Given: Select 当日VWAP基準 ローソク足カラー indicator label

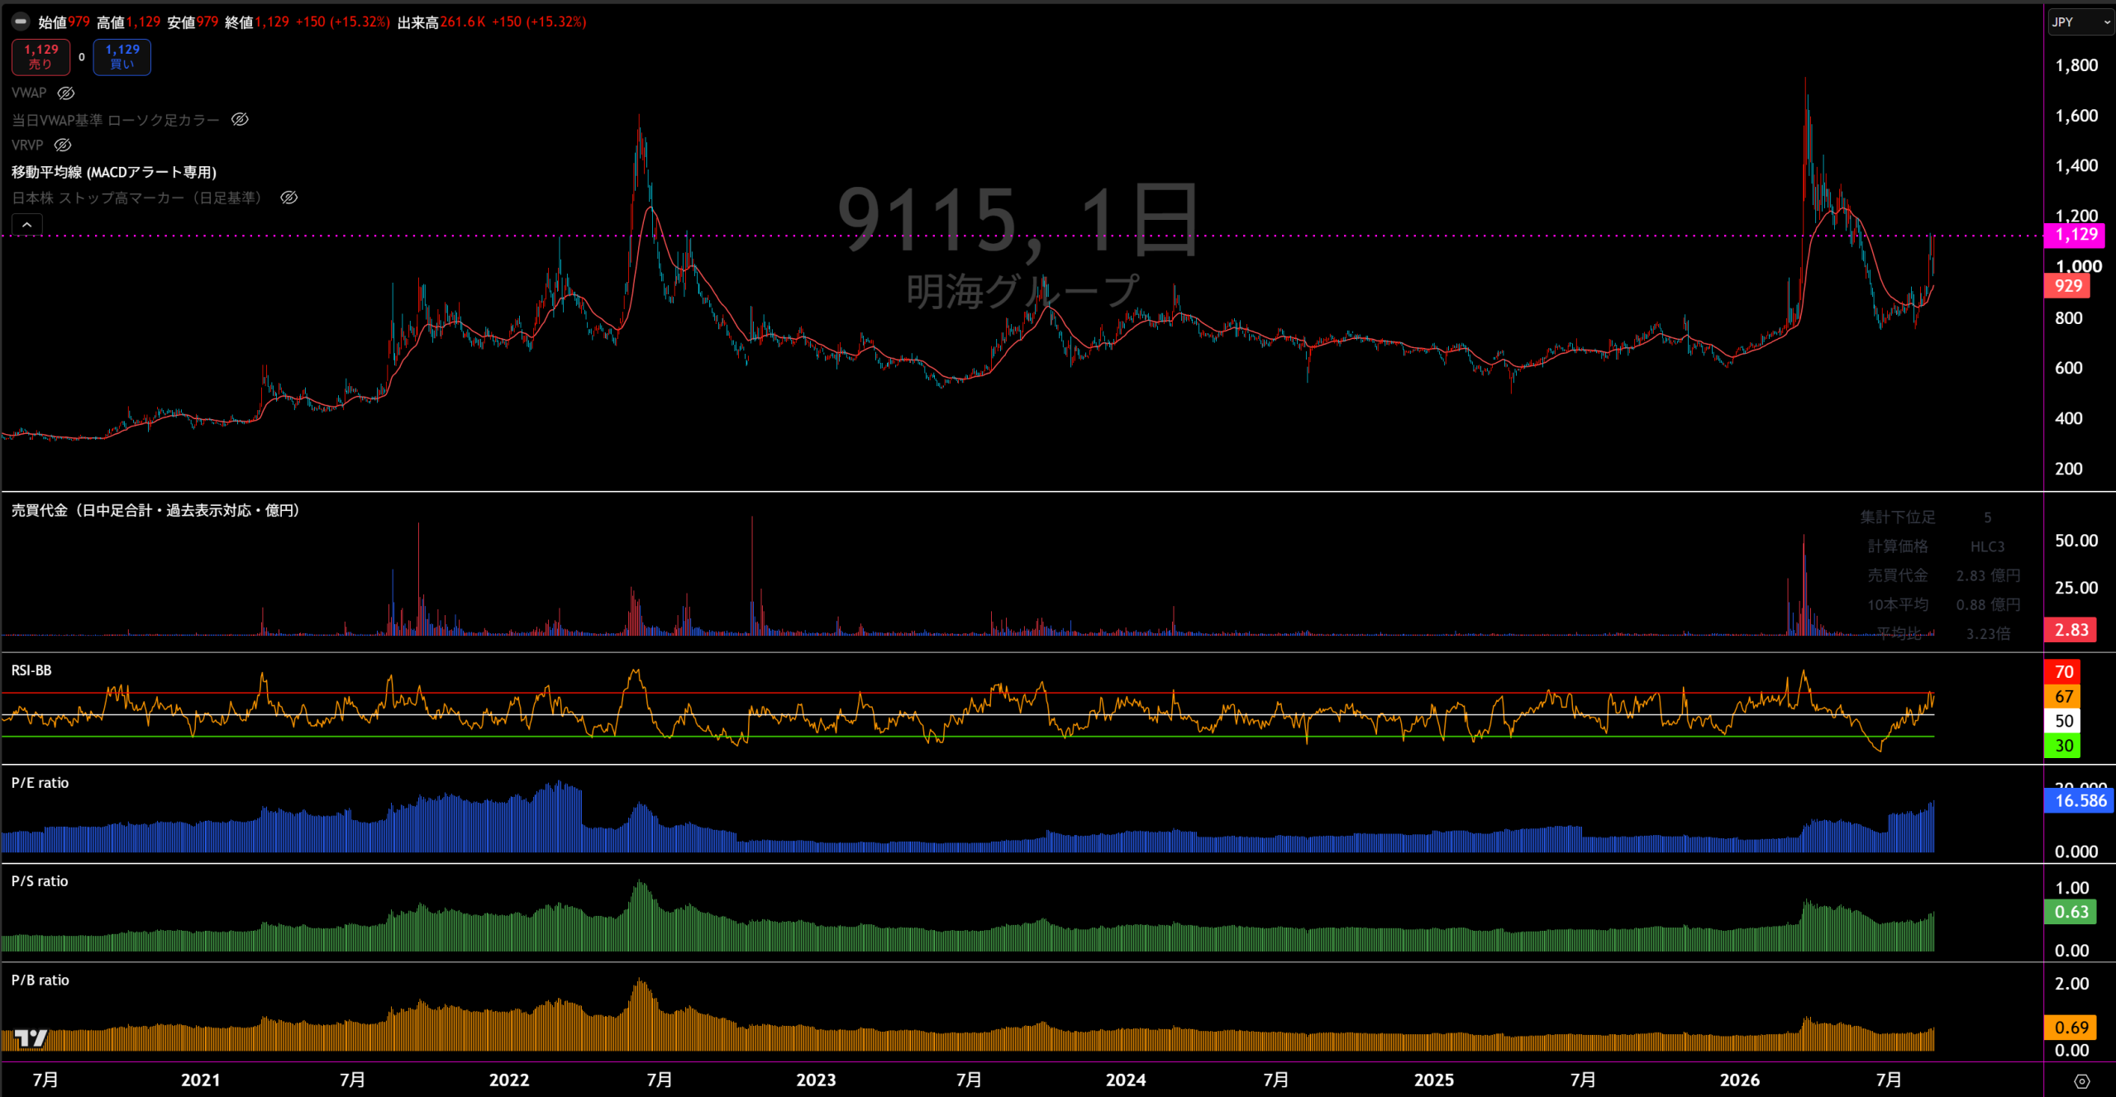Looking at the screenshot, I should [x=116, y=120].
